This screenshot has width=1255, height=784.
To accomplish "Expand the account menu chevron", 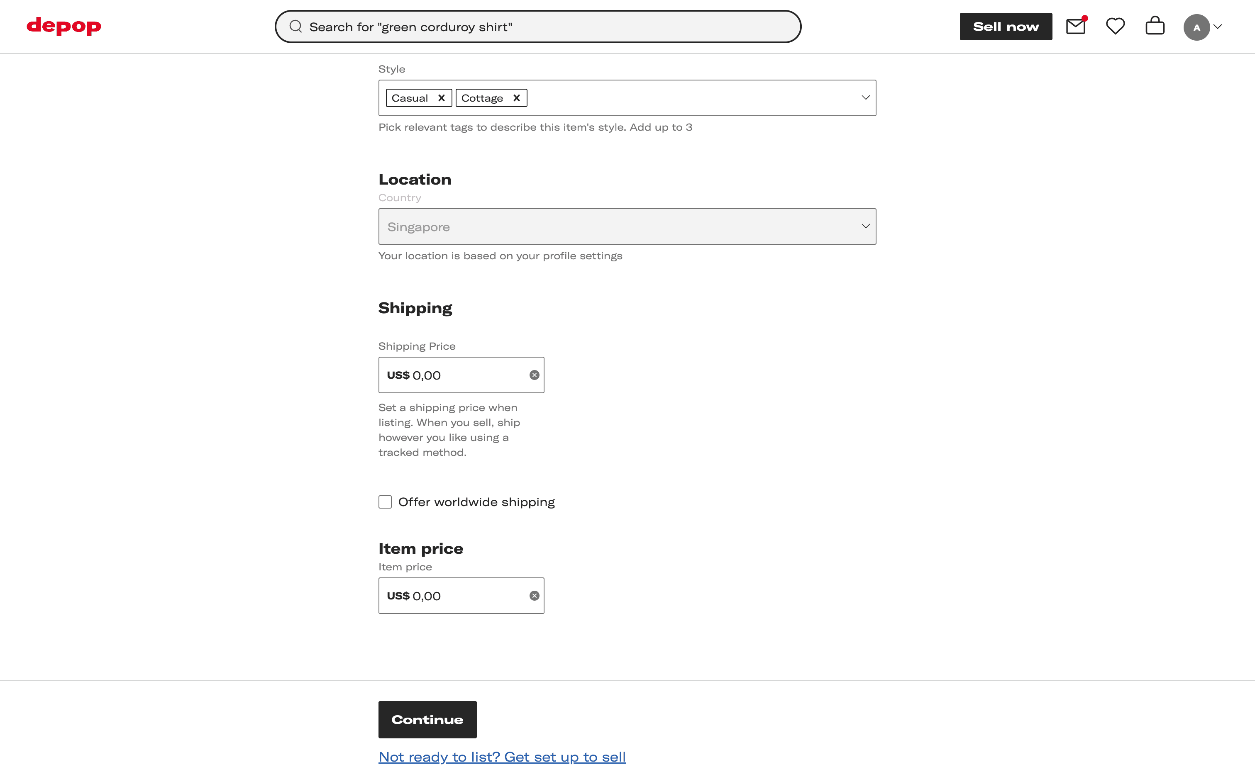I will pos(1218,27).
